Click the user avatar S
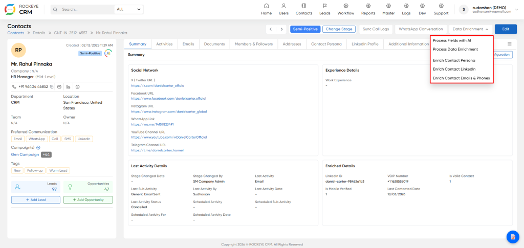 click(x=464, y=9)
